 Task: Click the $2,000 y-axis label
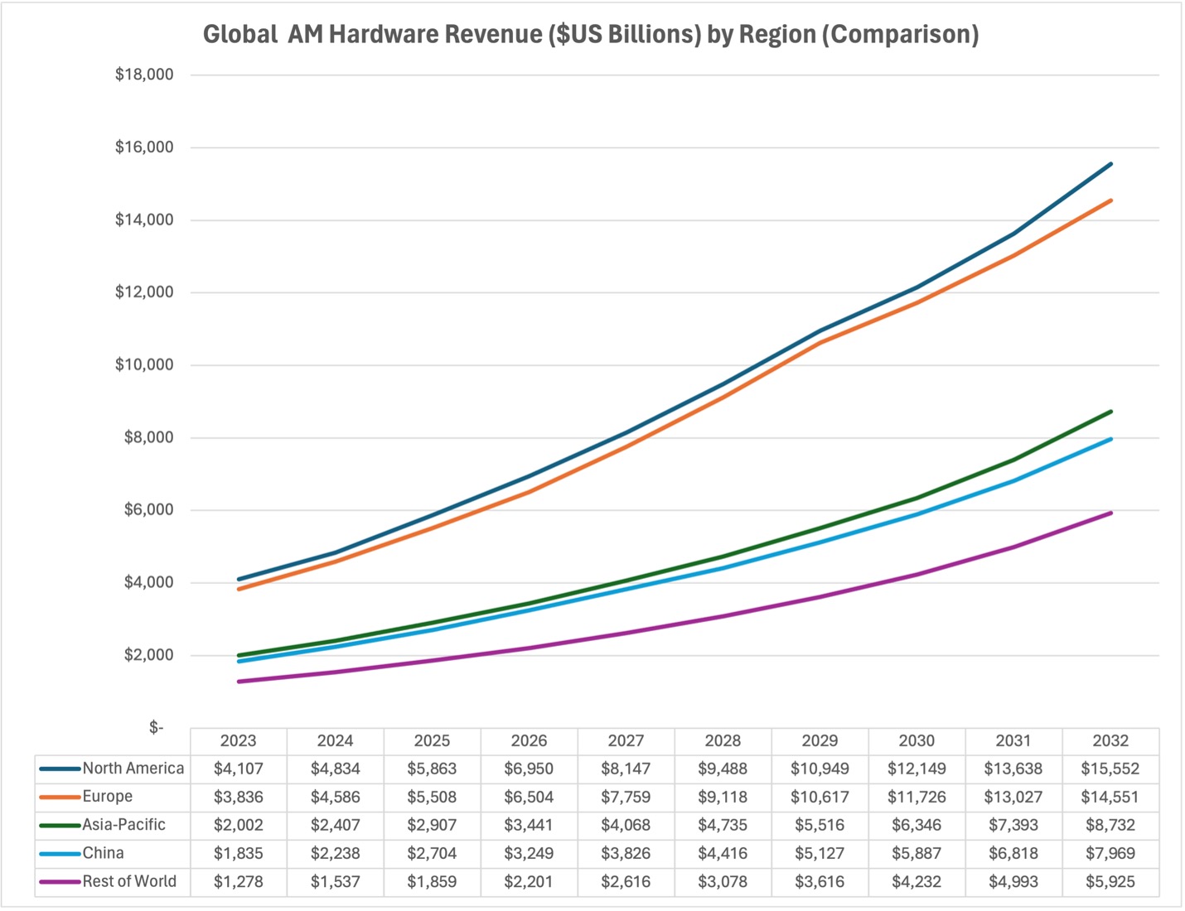(x=148, y=655)
